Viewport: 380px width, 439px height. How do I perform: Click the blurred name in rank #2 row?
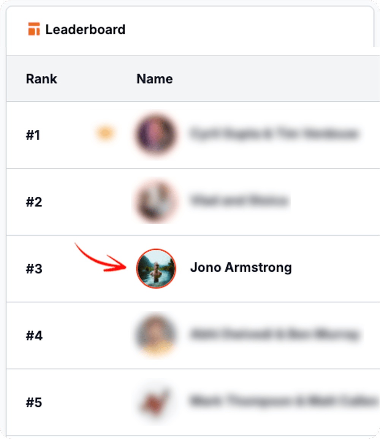point(239,200)
